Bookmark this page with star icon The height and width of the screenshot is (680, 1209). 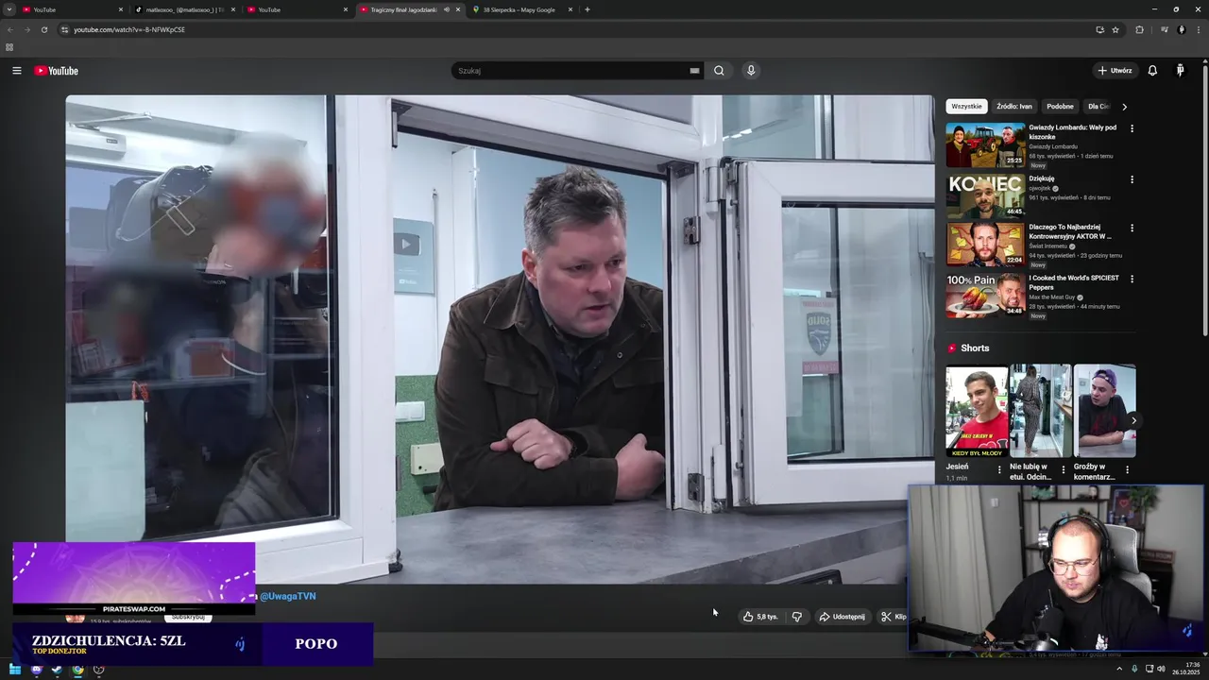1115,29
